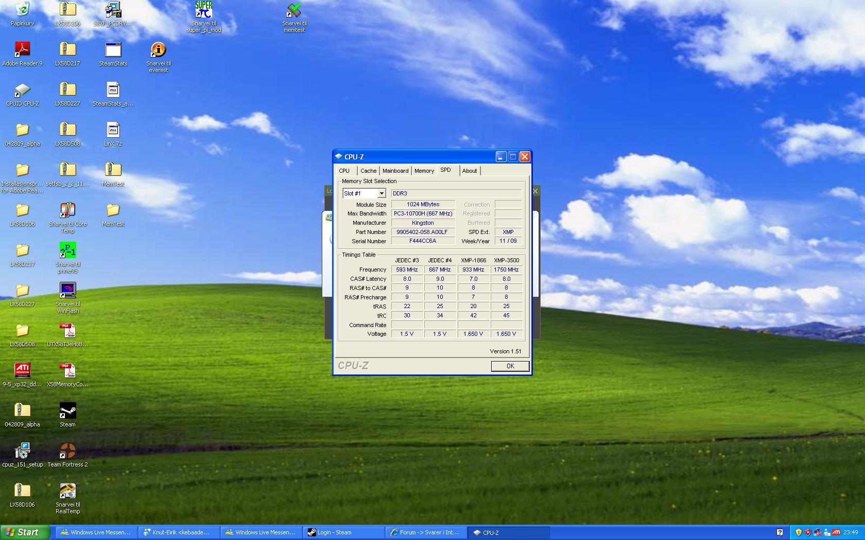The image size is (865, 540).
Task: Click the Week/Year value 11 / 09
Action: (x=508, y=241)
